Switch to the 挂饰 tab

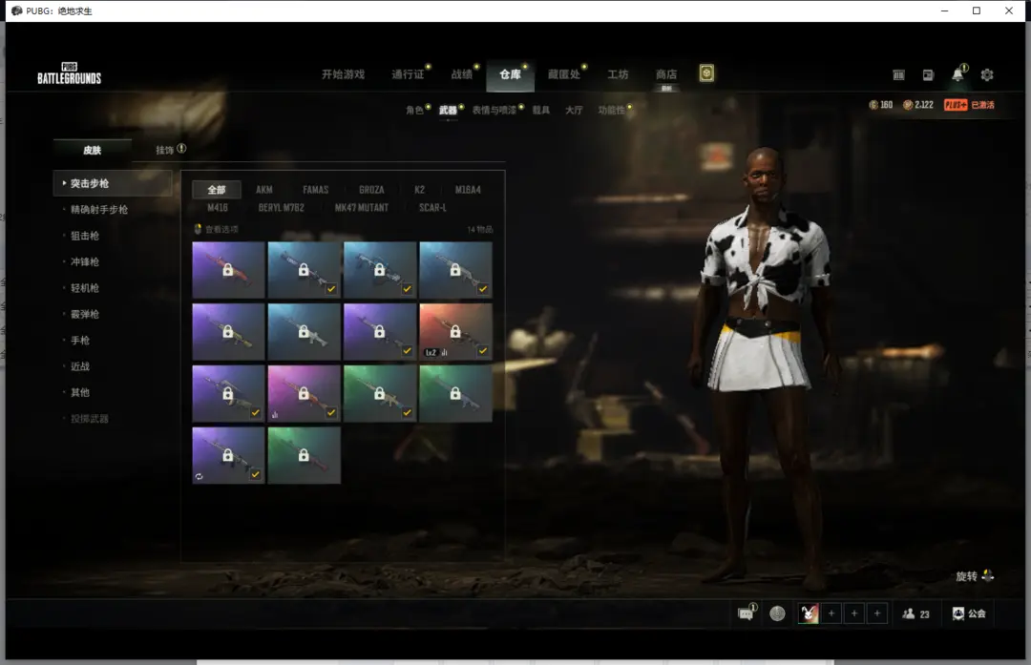(164, 150)
